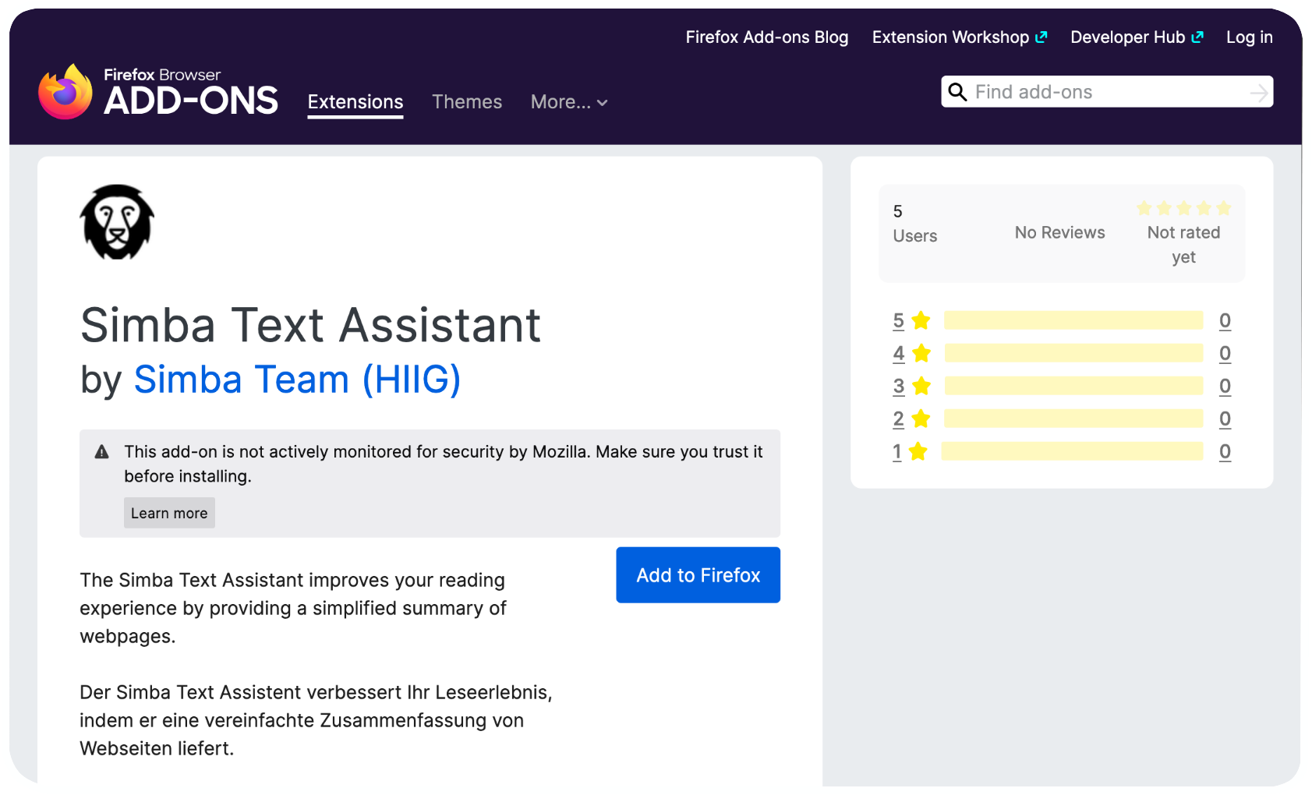Click the Simba Text Assistant title

[310, 325]
